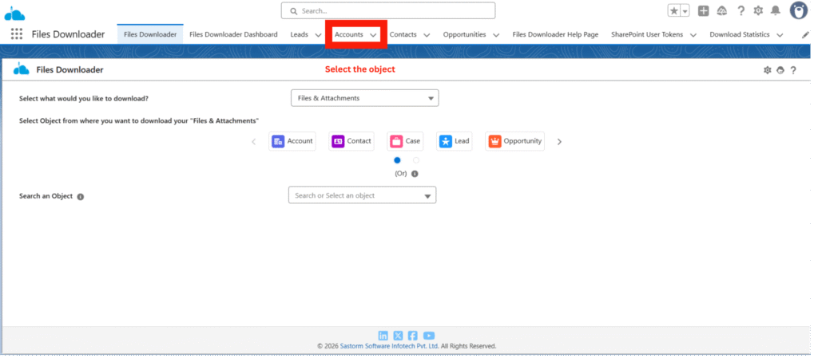Go to previous objects with the left arrow
Image resolution: width=818 pixels, height=358 pixels.
tap(253, 142)
